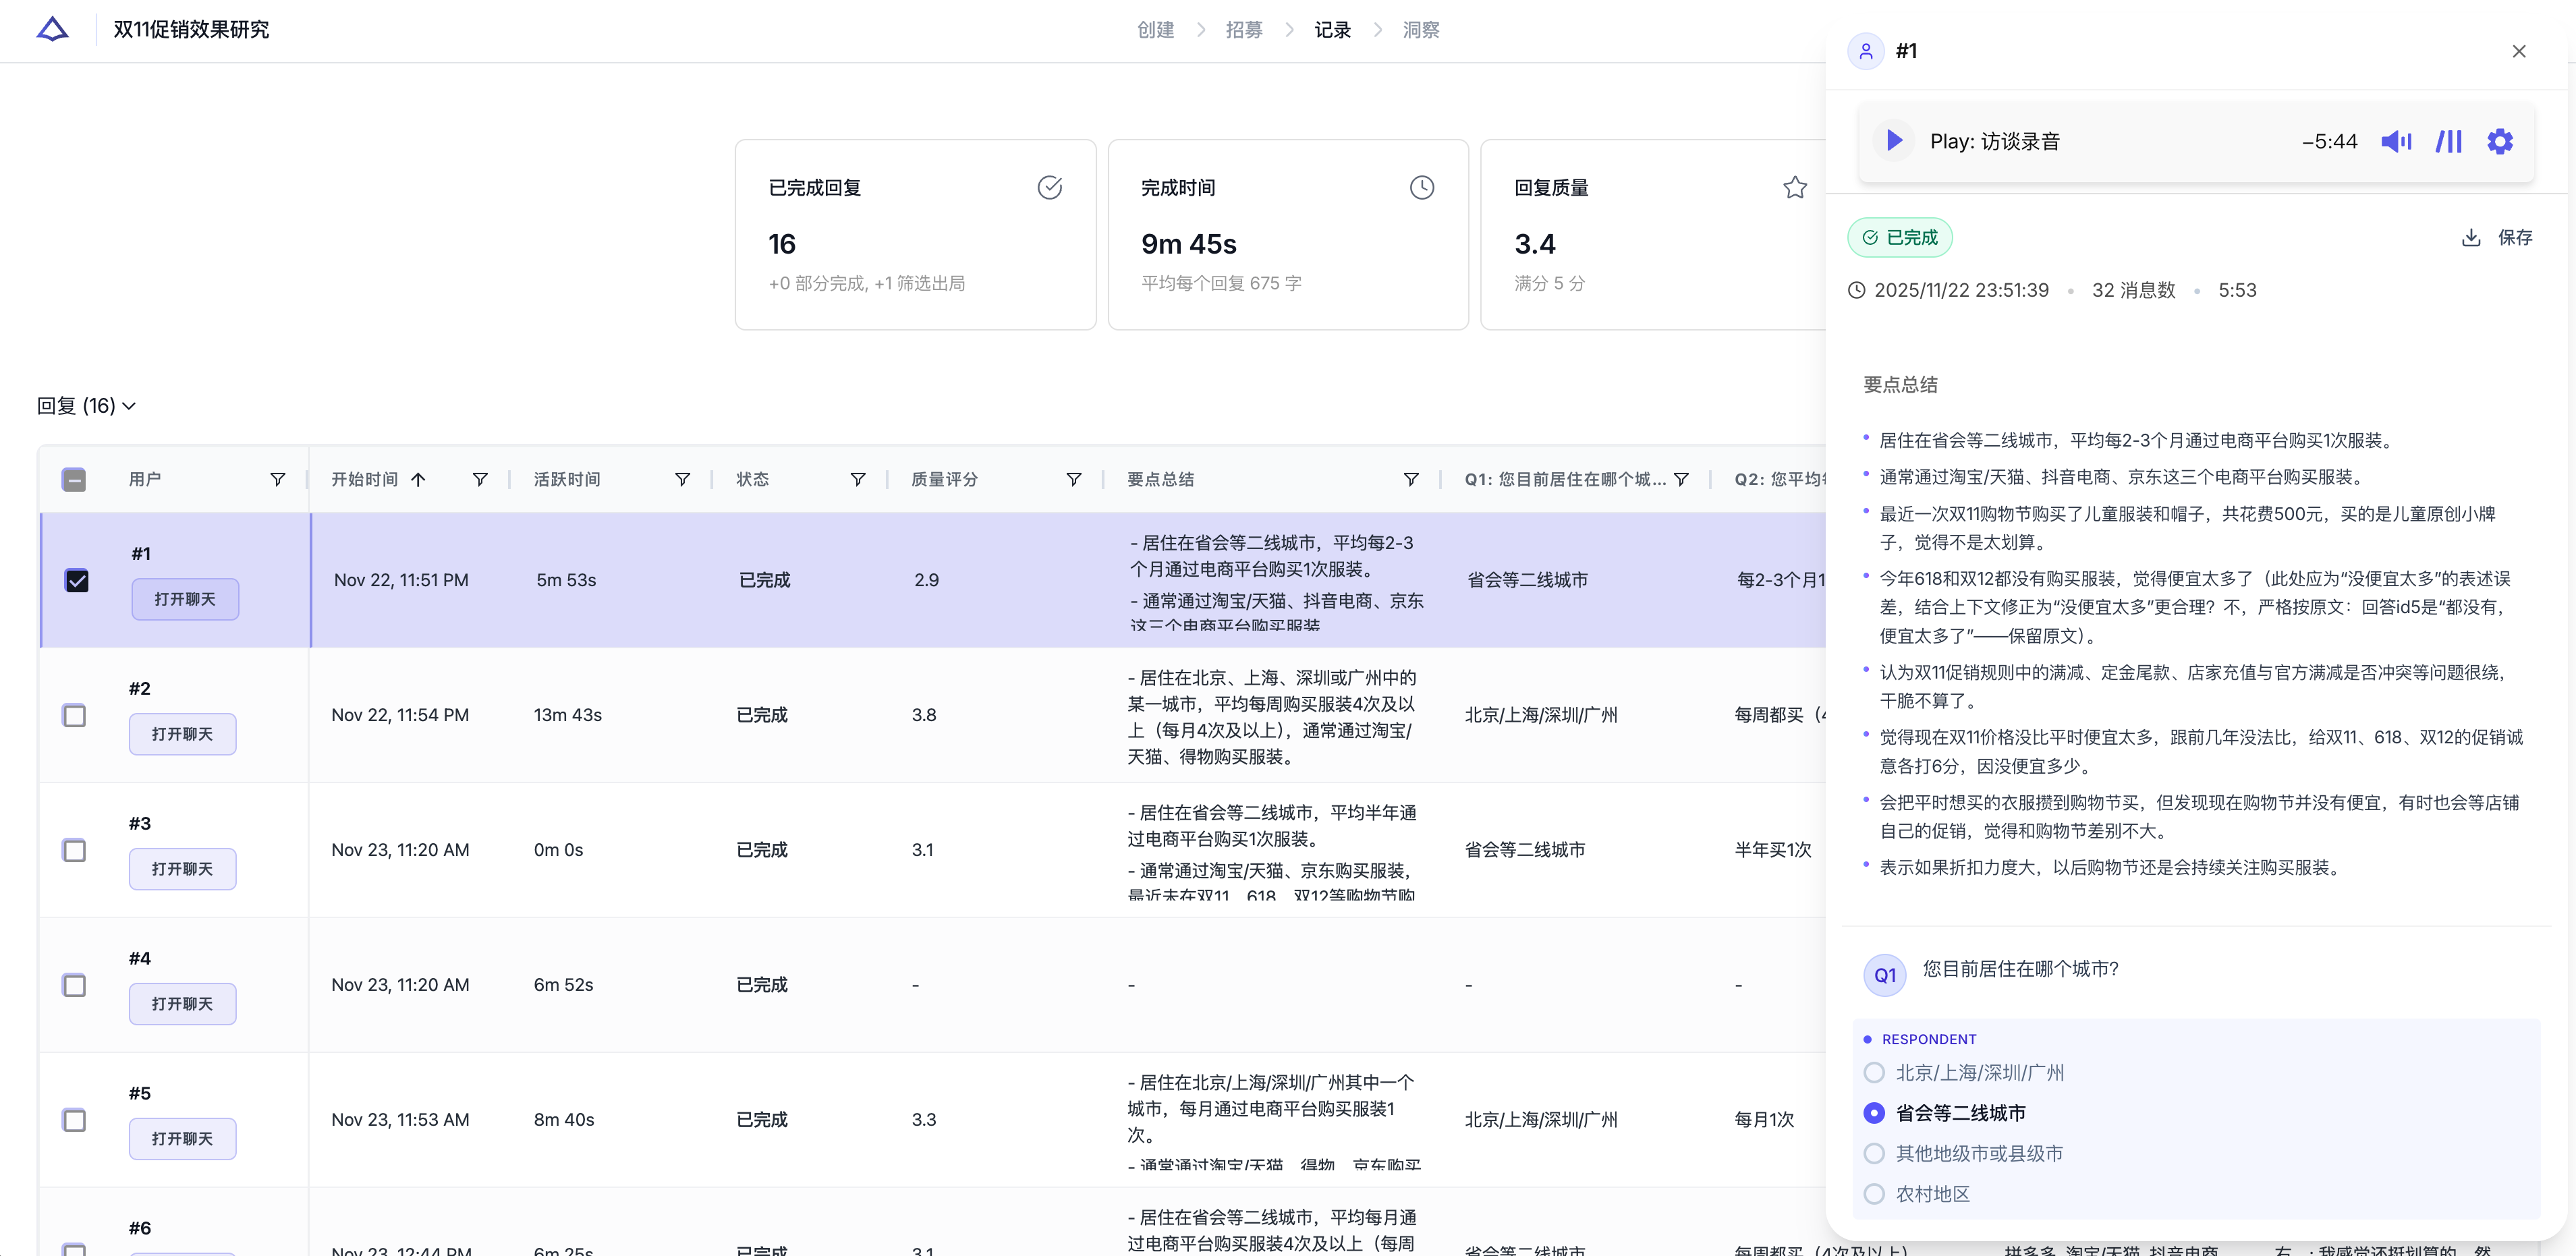Open filter for 状态 column

click(x=858, y=479)
